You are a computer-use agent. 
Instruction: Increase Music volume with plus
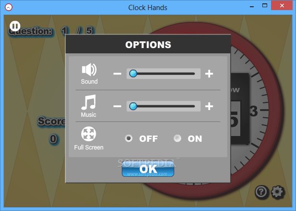click(209, 106)
